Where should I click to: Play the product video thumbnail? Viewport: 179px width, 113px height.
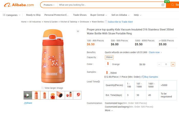[28, 95]
